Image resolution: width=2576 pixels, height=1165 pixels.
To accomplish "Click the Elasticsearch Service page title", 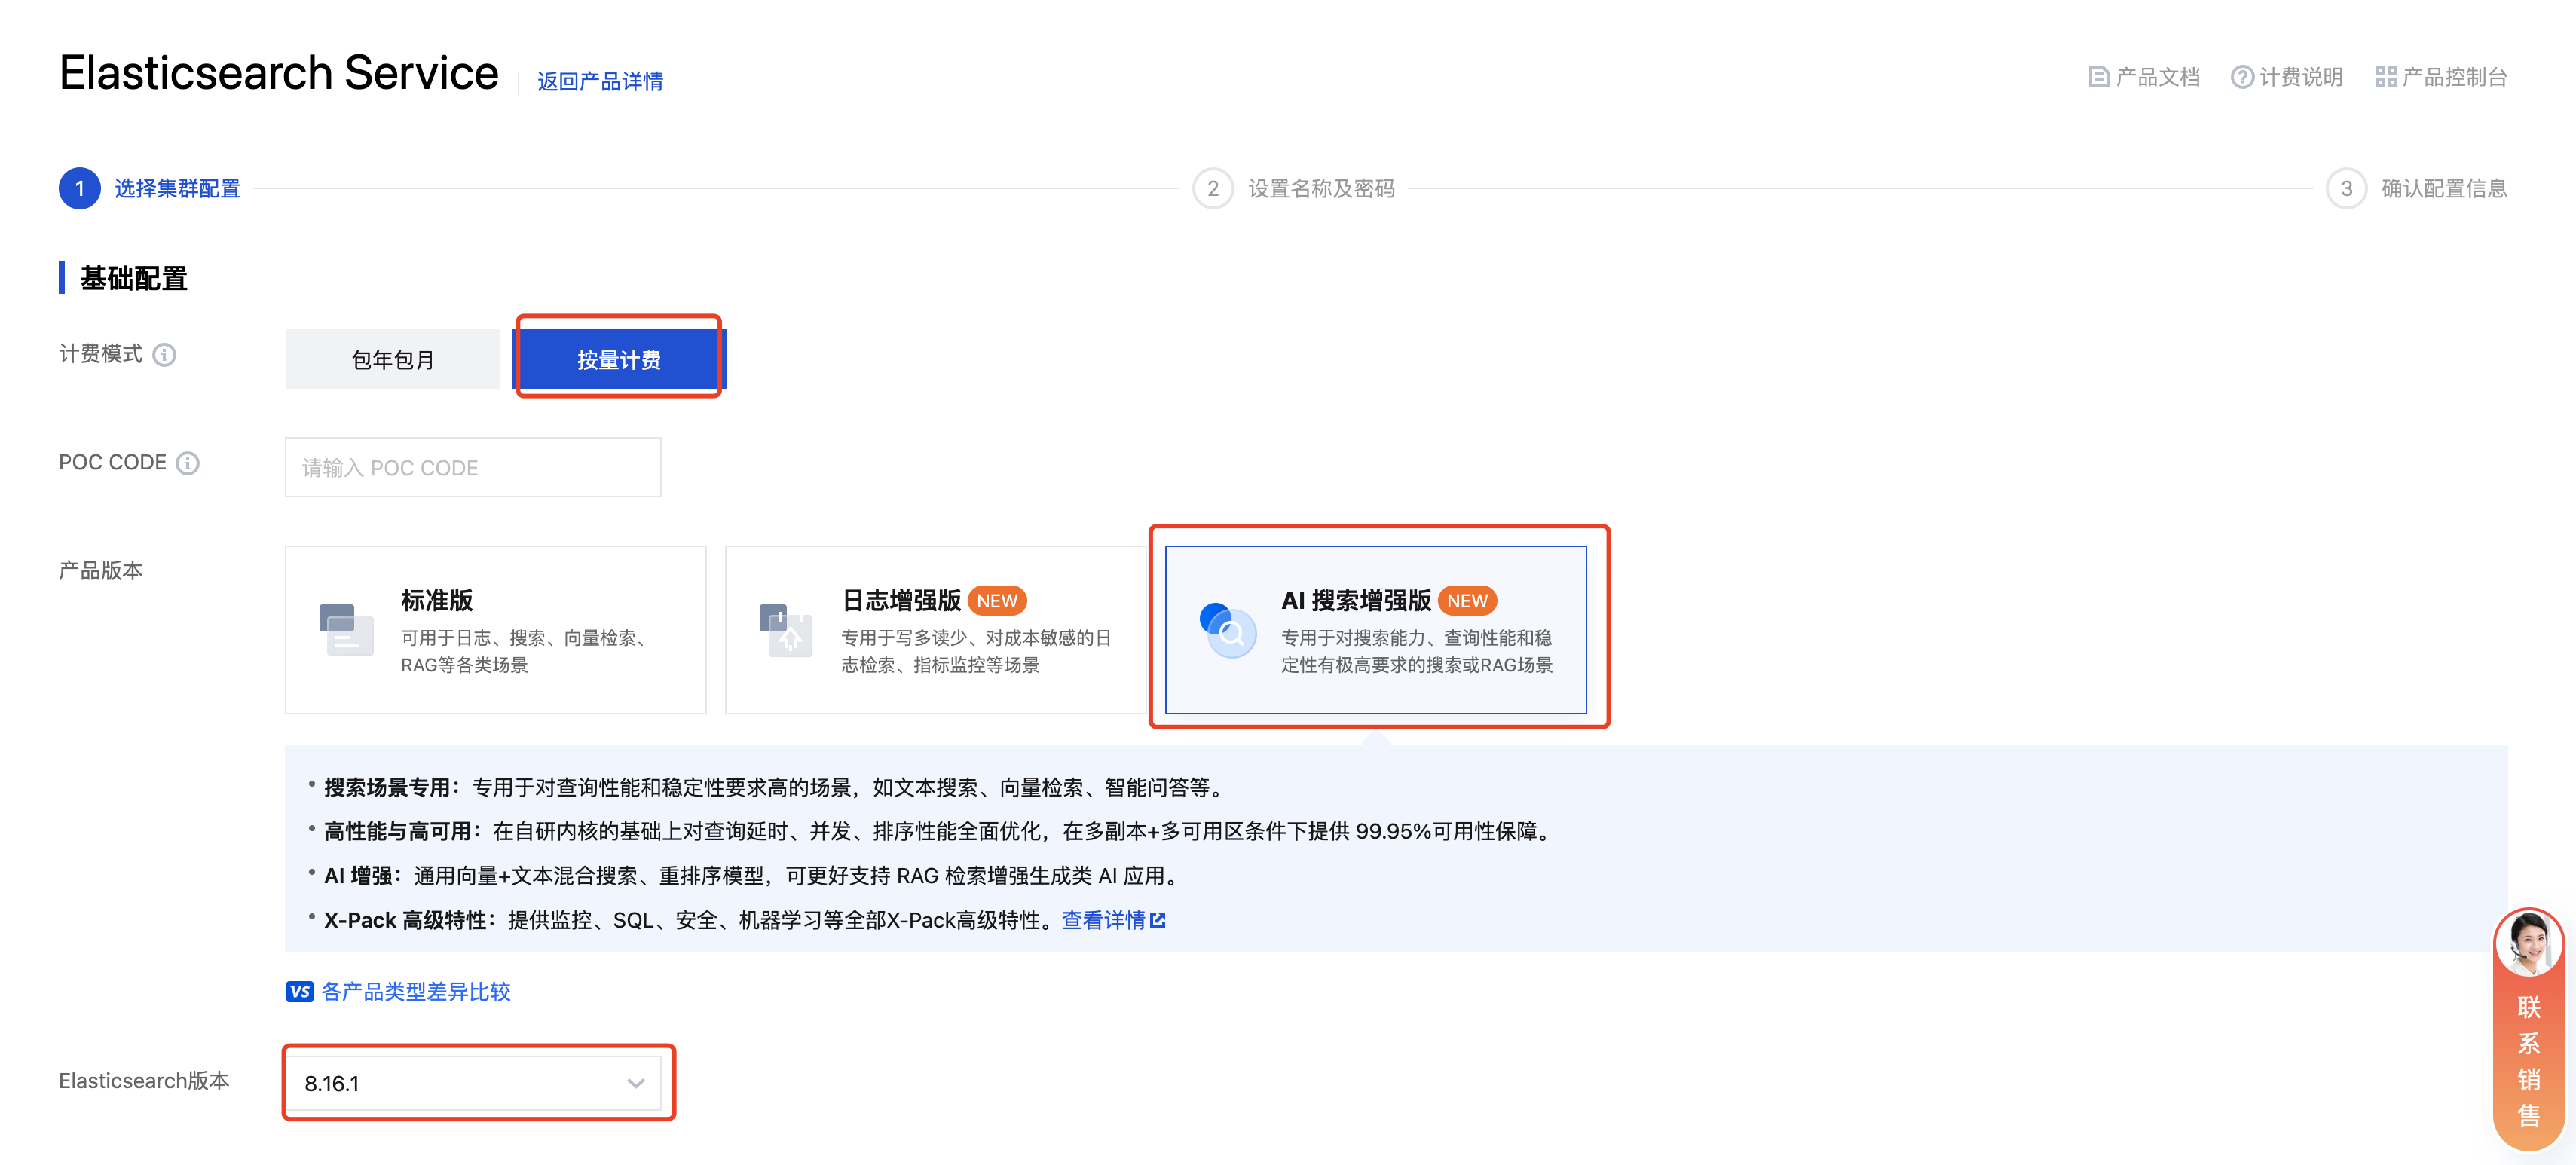I will click(x=279, y=73).
